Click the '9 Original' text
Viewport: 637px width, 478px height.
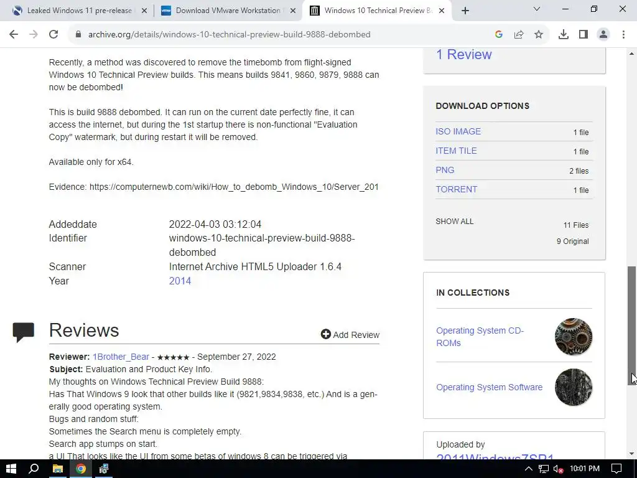[x=572, y=241]
